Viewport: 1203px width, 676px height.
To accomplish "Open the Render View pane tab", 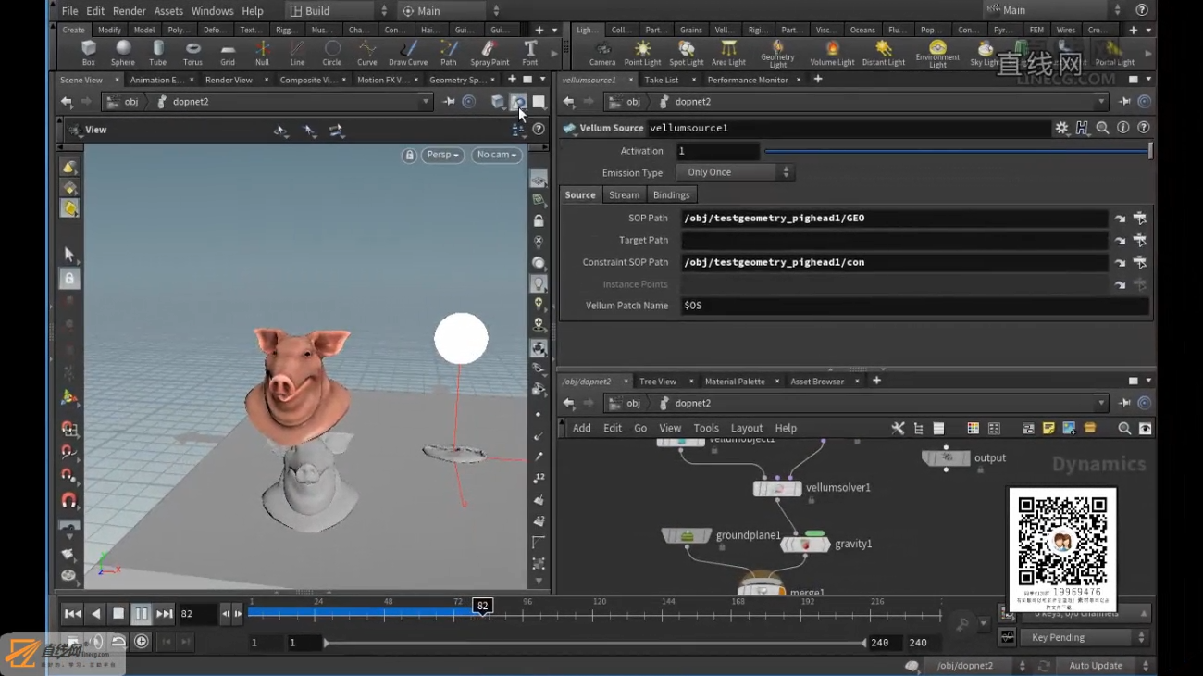I will click(x=229, y=81).
